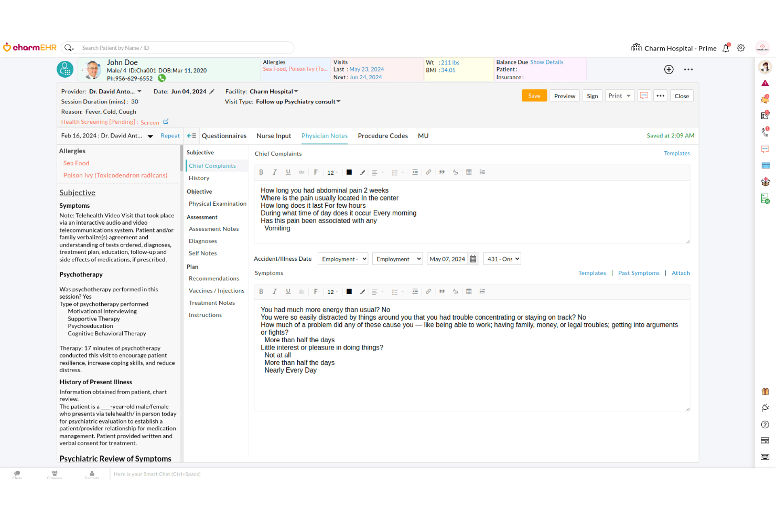Screen dimensions: 776x518
Task: Open medical supply box icon in sidebar
Action: pos(766,182)
